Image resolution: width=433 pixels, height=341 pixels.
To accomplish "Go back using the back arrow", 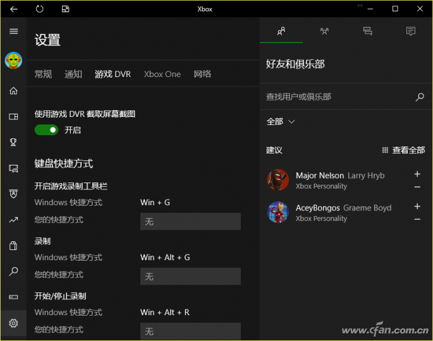I will click(13, 9).
